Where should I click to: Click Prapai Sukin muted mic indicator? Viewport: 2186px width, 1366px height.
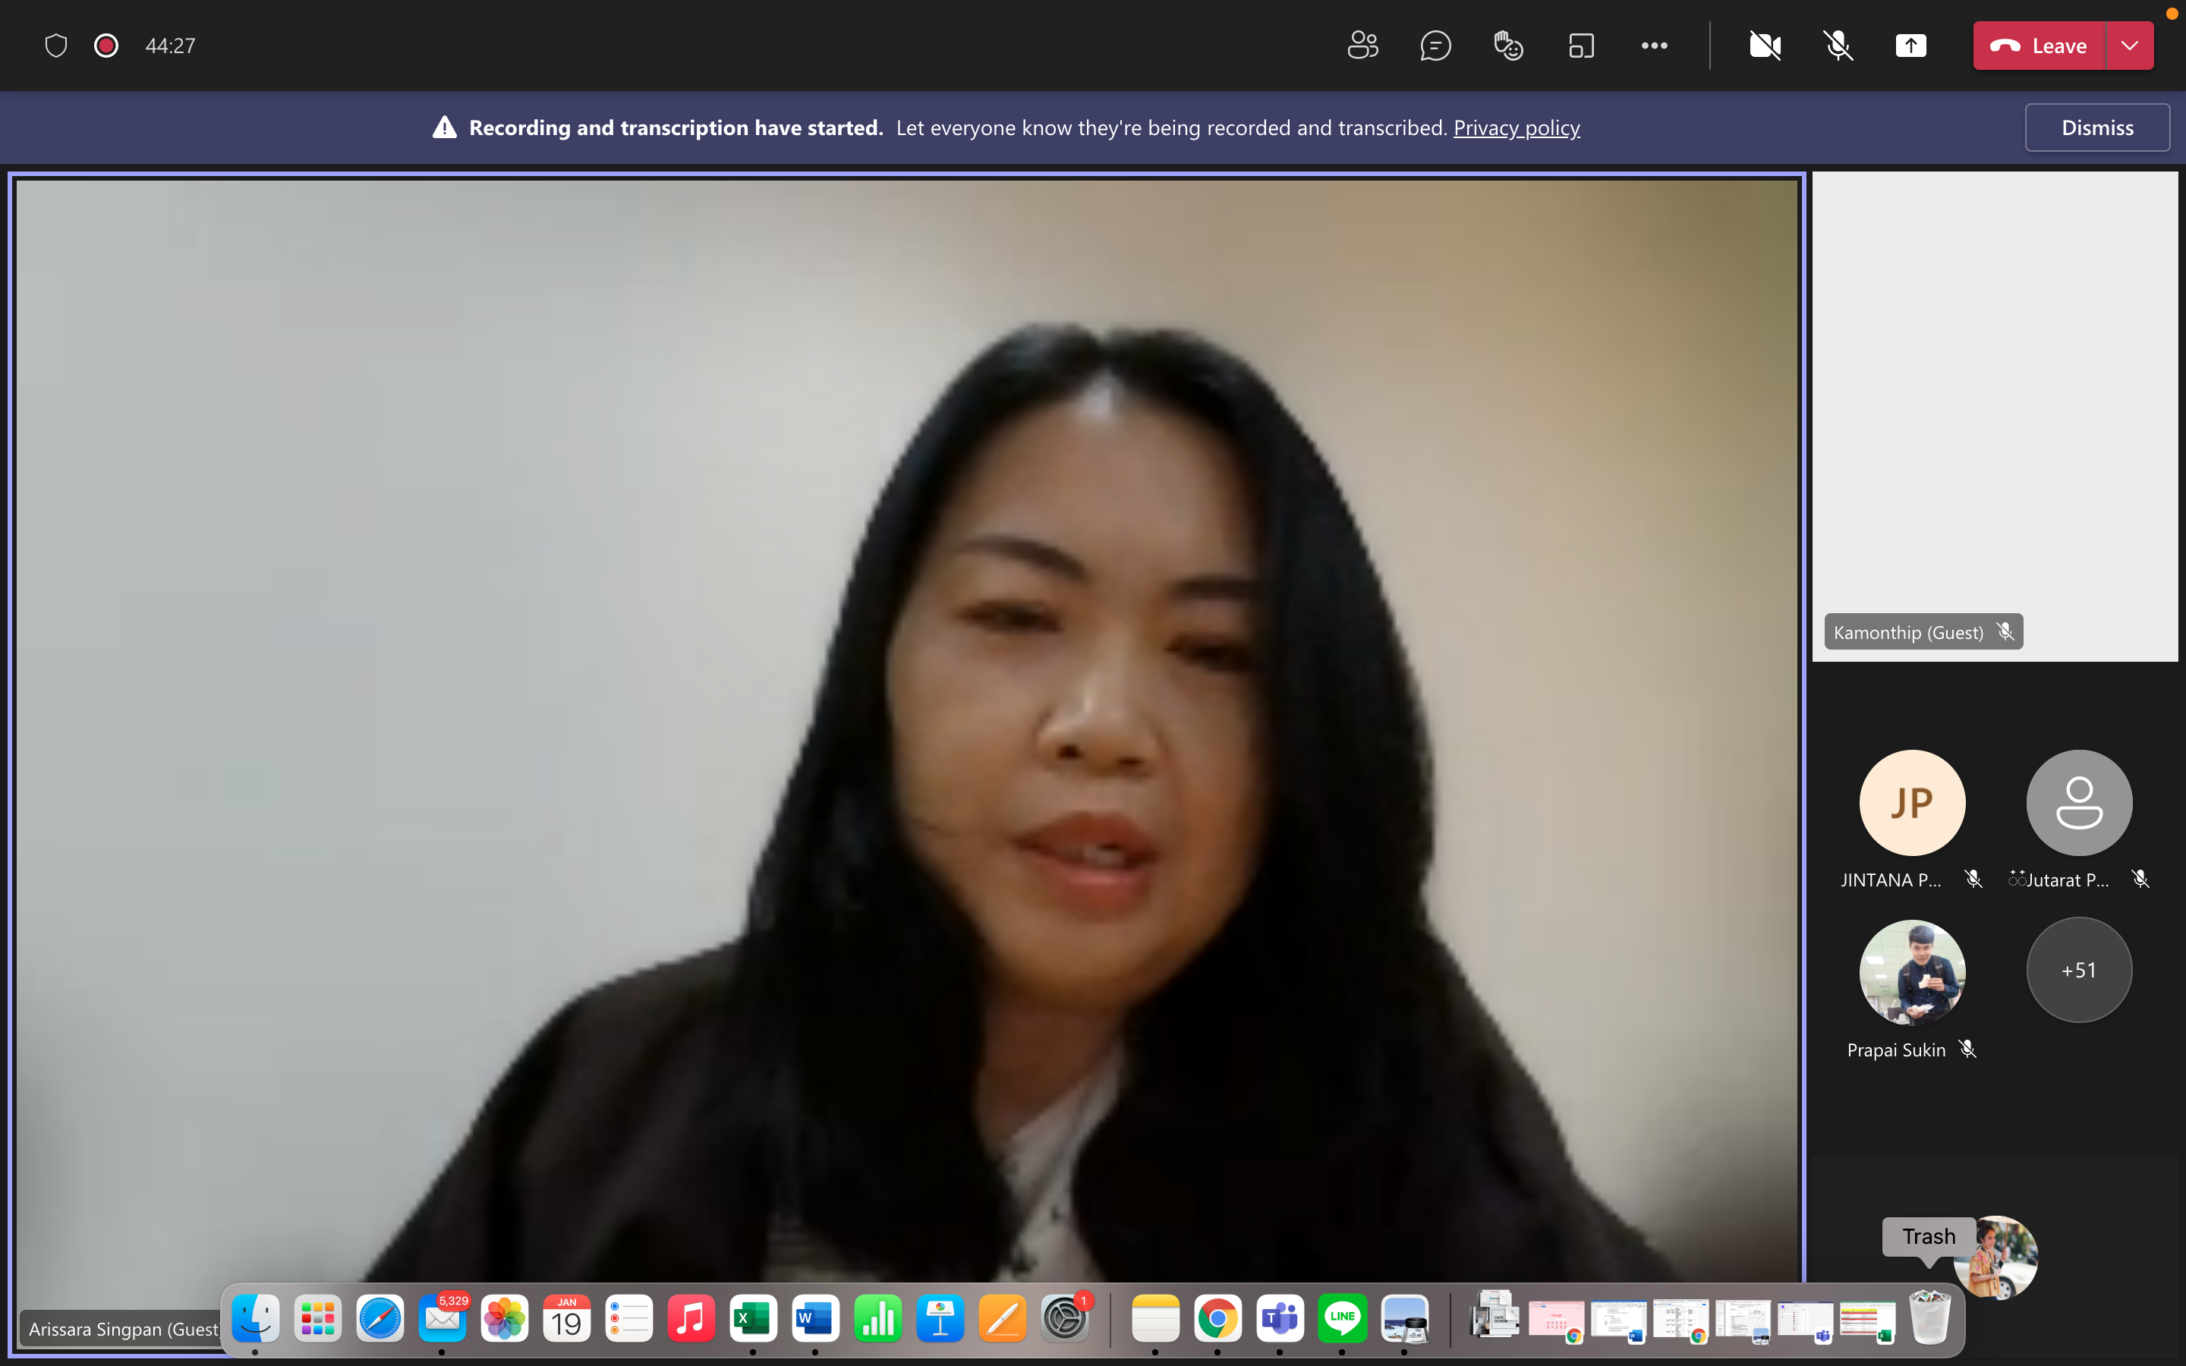[x=1967, y=1049]
